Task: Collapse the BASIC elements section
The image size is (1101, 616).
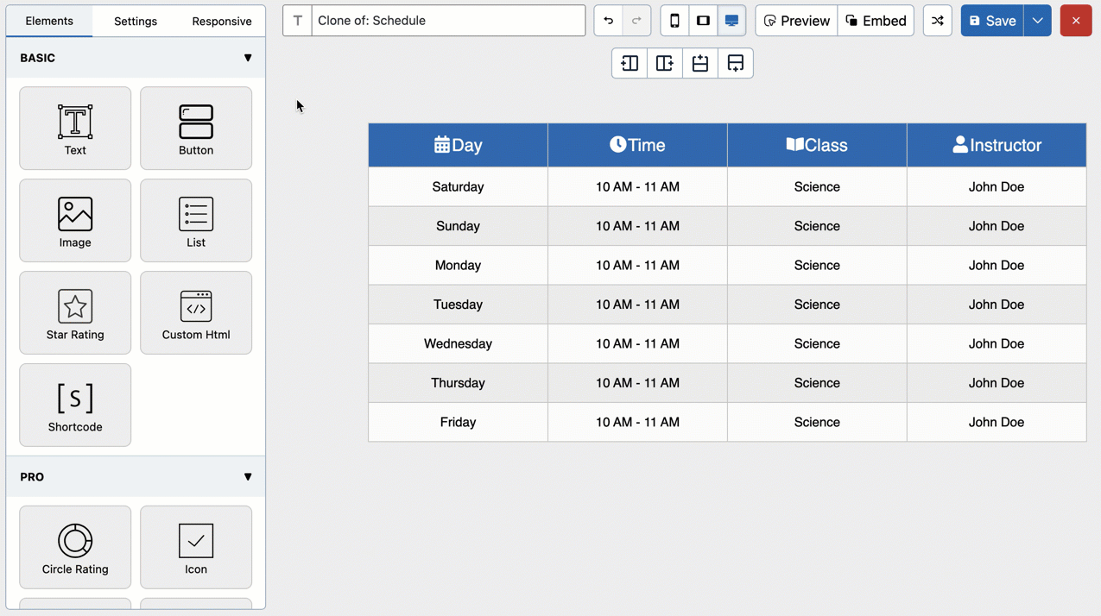Action: (248, 58)
